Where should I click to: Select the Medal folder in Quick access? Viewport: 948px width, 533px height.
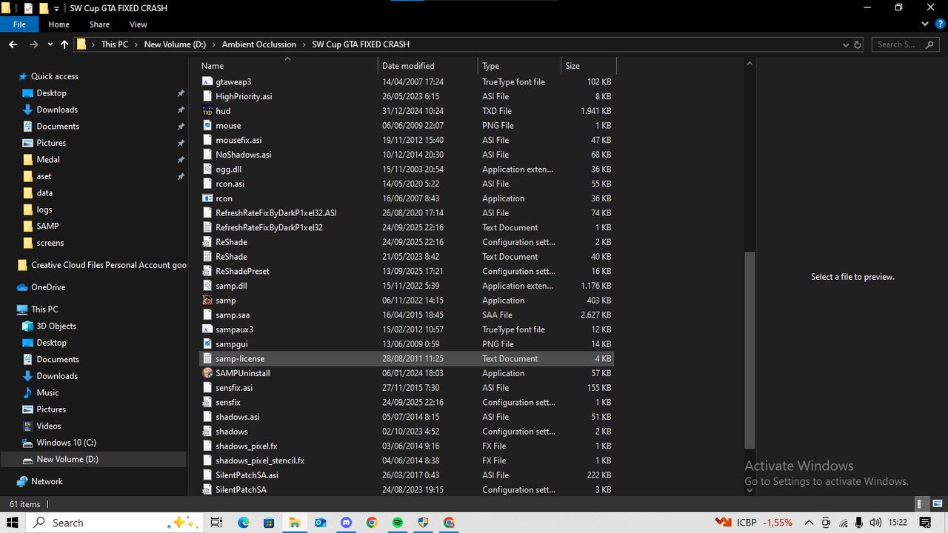pos(48,159)
